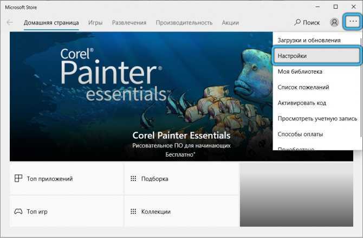
Task: Switch to Домашняя страница tab
Action: (51, 23)
